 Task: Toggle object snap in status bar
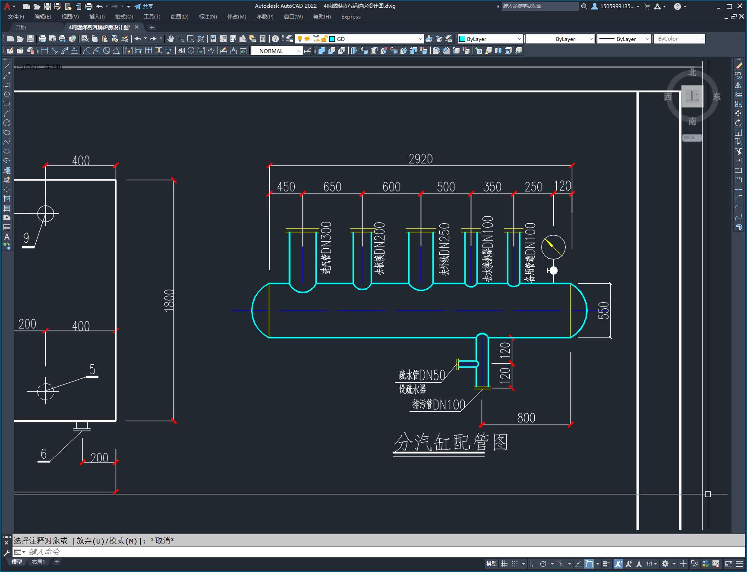tap(589, 563)
